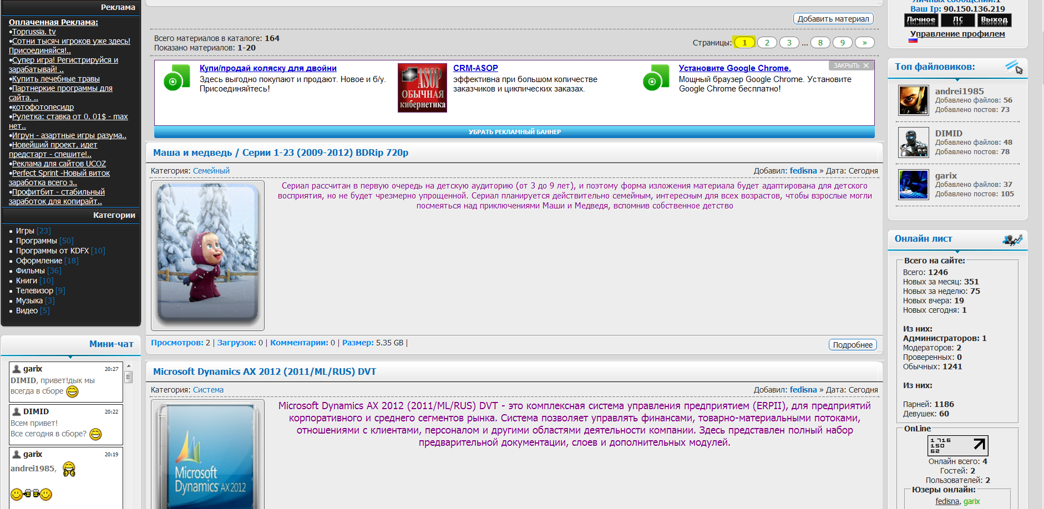Open the CRM-ASOP ad link
Screen dimensions: 1044x509
pos(475,68)
